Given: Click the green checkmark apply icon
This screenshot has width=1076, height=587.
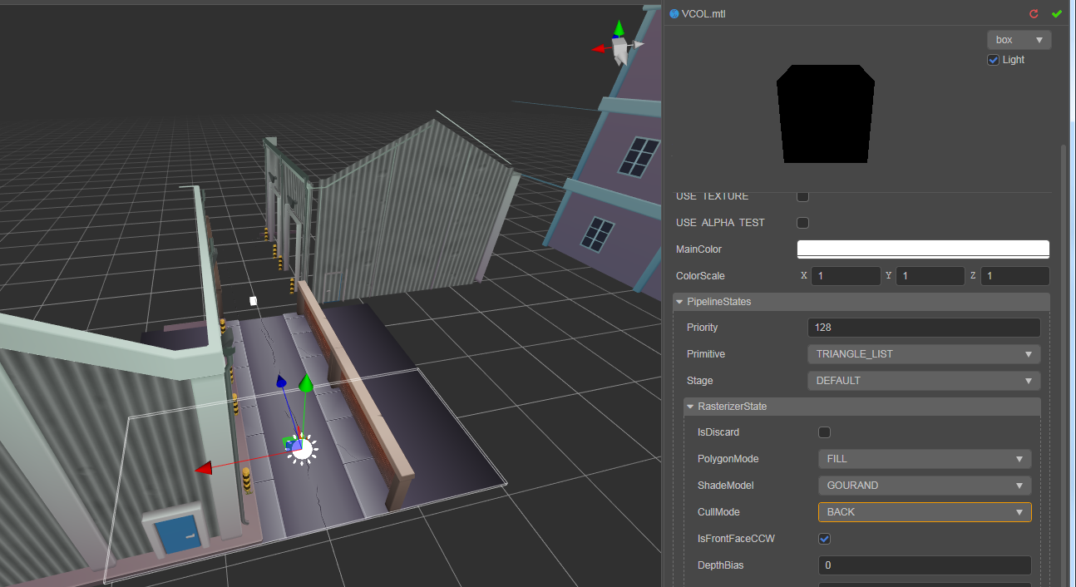Looking at the screenshot, I should coord(1057,14).
